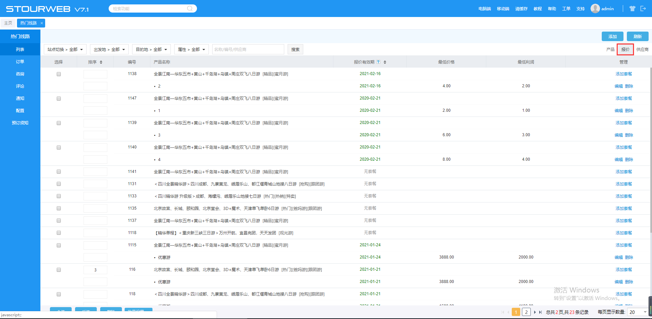652x319 pixels.
Task: Close the 热门线路 tab with its X
Action: click(42, 23)
